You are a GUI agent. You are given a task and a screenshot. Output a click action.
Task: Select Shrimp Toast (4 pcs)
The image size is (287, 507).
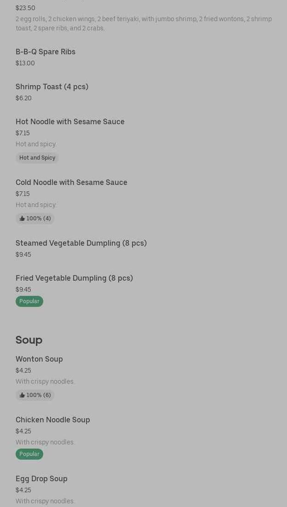click(52, 86)
